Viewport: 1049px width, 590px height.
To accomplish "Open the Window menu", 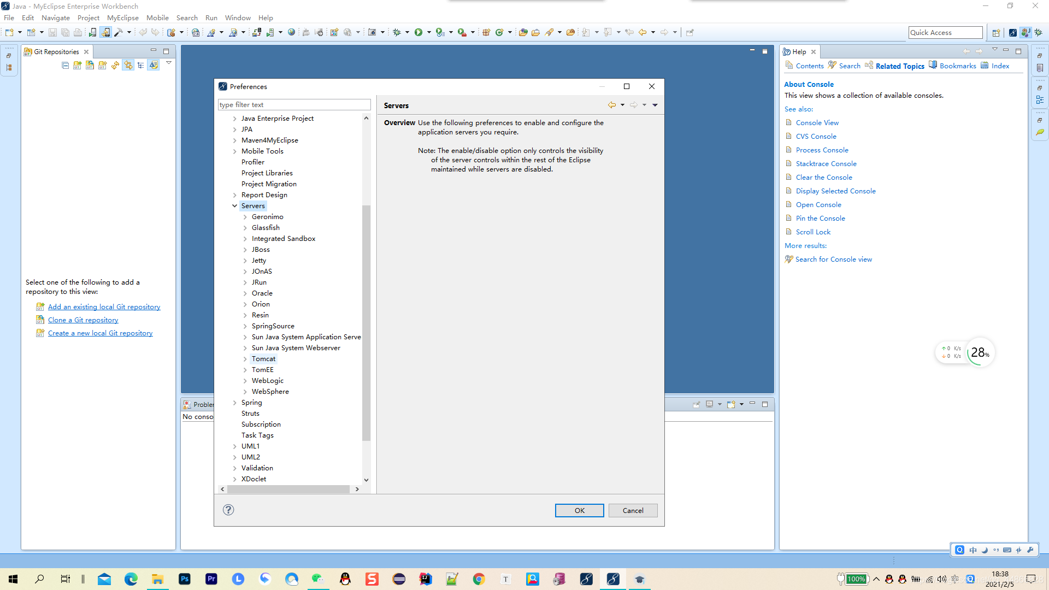I will pos(238,17).
